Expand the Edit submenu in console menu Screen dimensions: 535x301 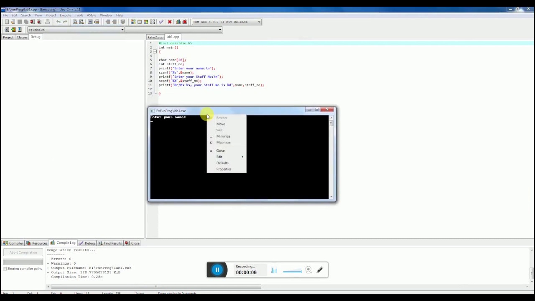tap(227, 157)
